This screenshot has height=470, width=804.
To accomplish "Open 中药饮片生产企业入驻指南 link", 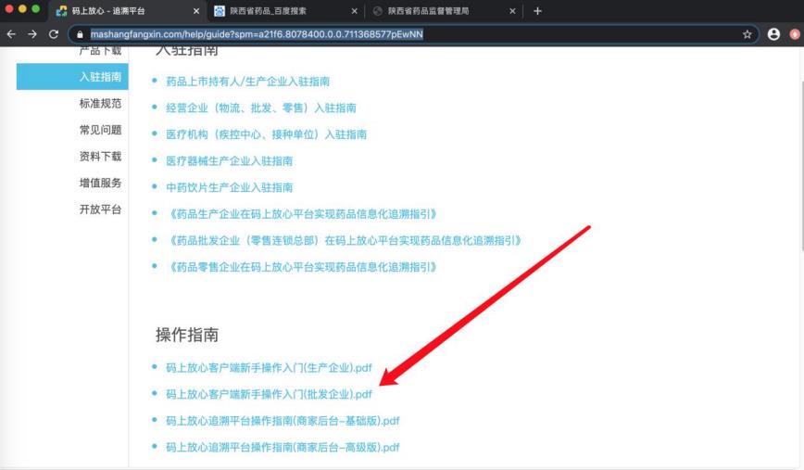I will (229, 187).
